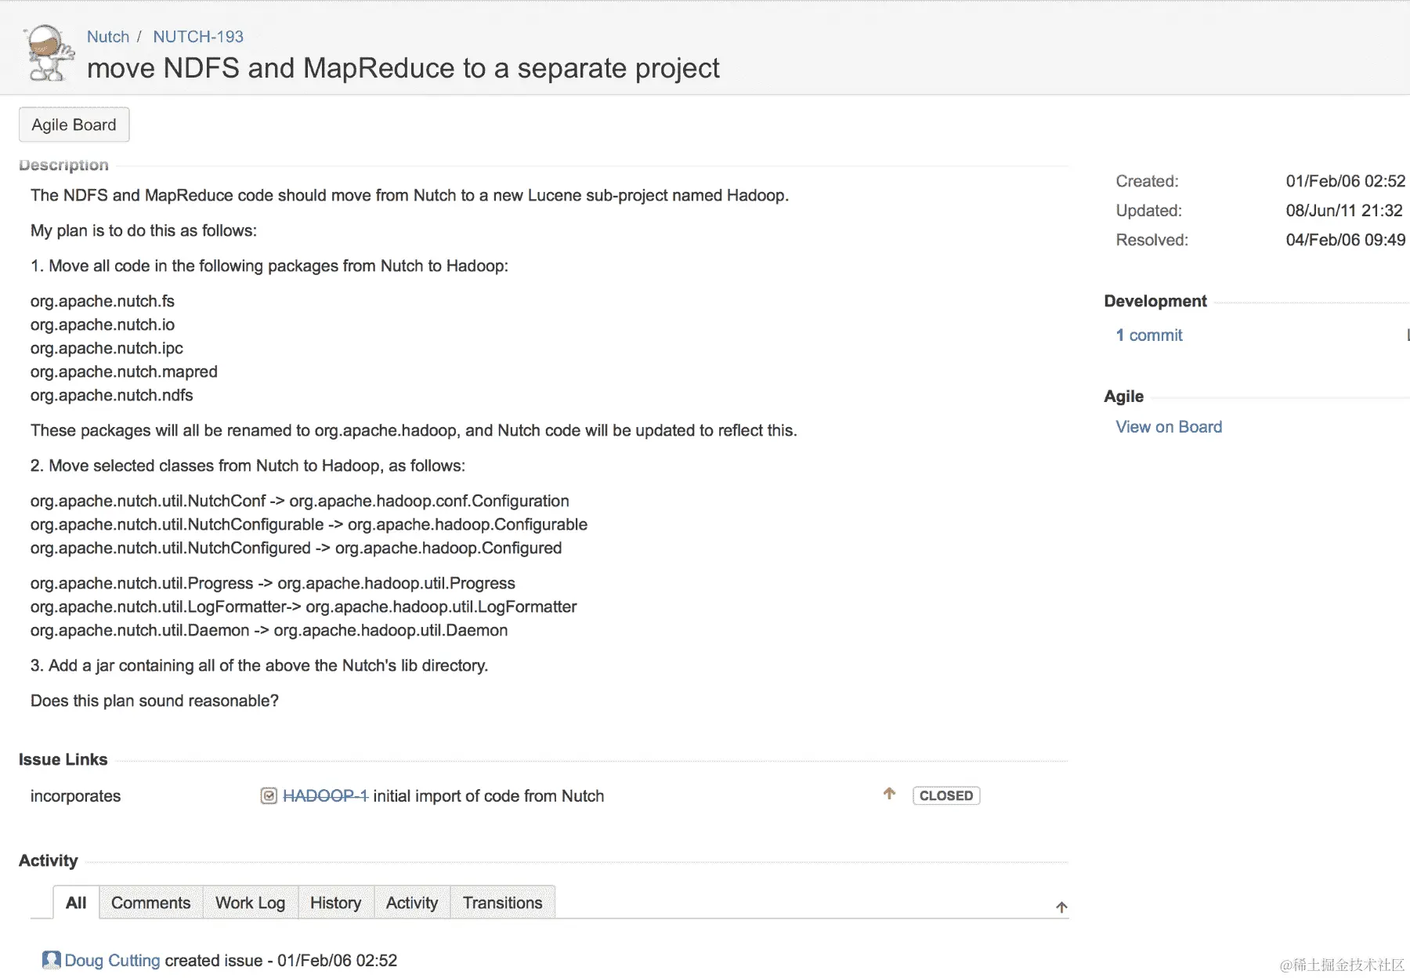
Task: Open the Agile Board button
Action: pyautogui.click(x=74, y=125)
